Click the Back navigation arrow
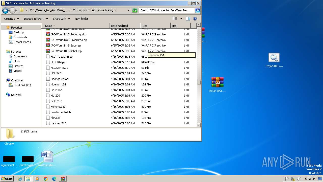Image resolution: width=323 pixels, height=182 pixels. [5, 10]
